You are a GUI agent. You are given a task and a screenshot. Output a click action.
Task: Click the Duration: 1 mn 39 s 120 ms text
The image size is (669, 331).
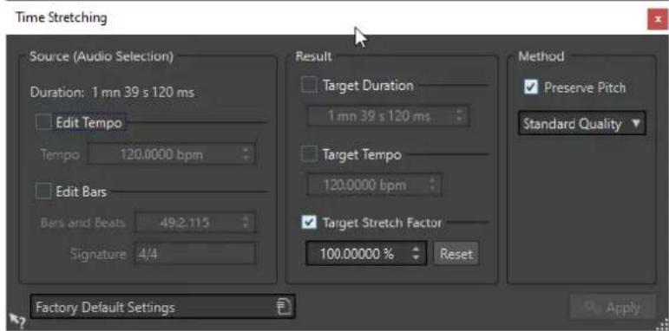tap(112, 93)
